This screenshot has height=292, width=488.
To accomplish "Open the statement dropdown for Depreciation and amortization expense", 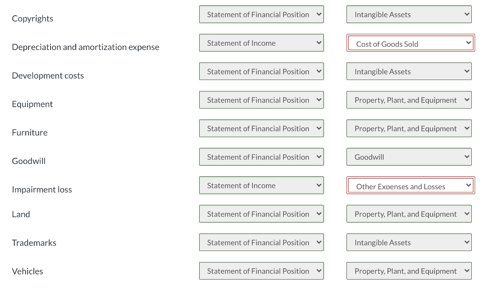I will (261, 43).
